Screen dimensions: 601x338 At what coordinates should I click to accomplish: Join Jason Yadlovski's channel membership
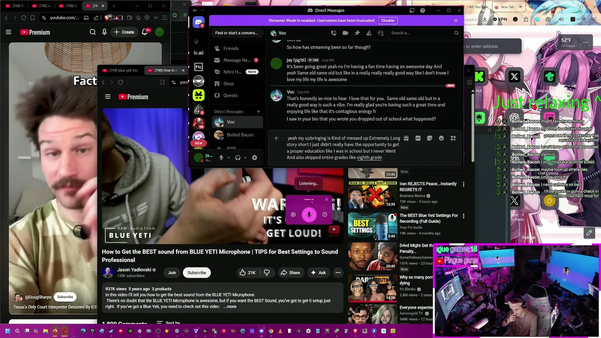[172, 273]
